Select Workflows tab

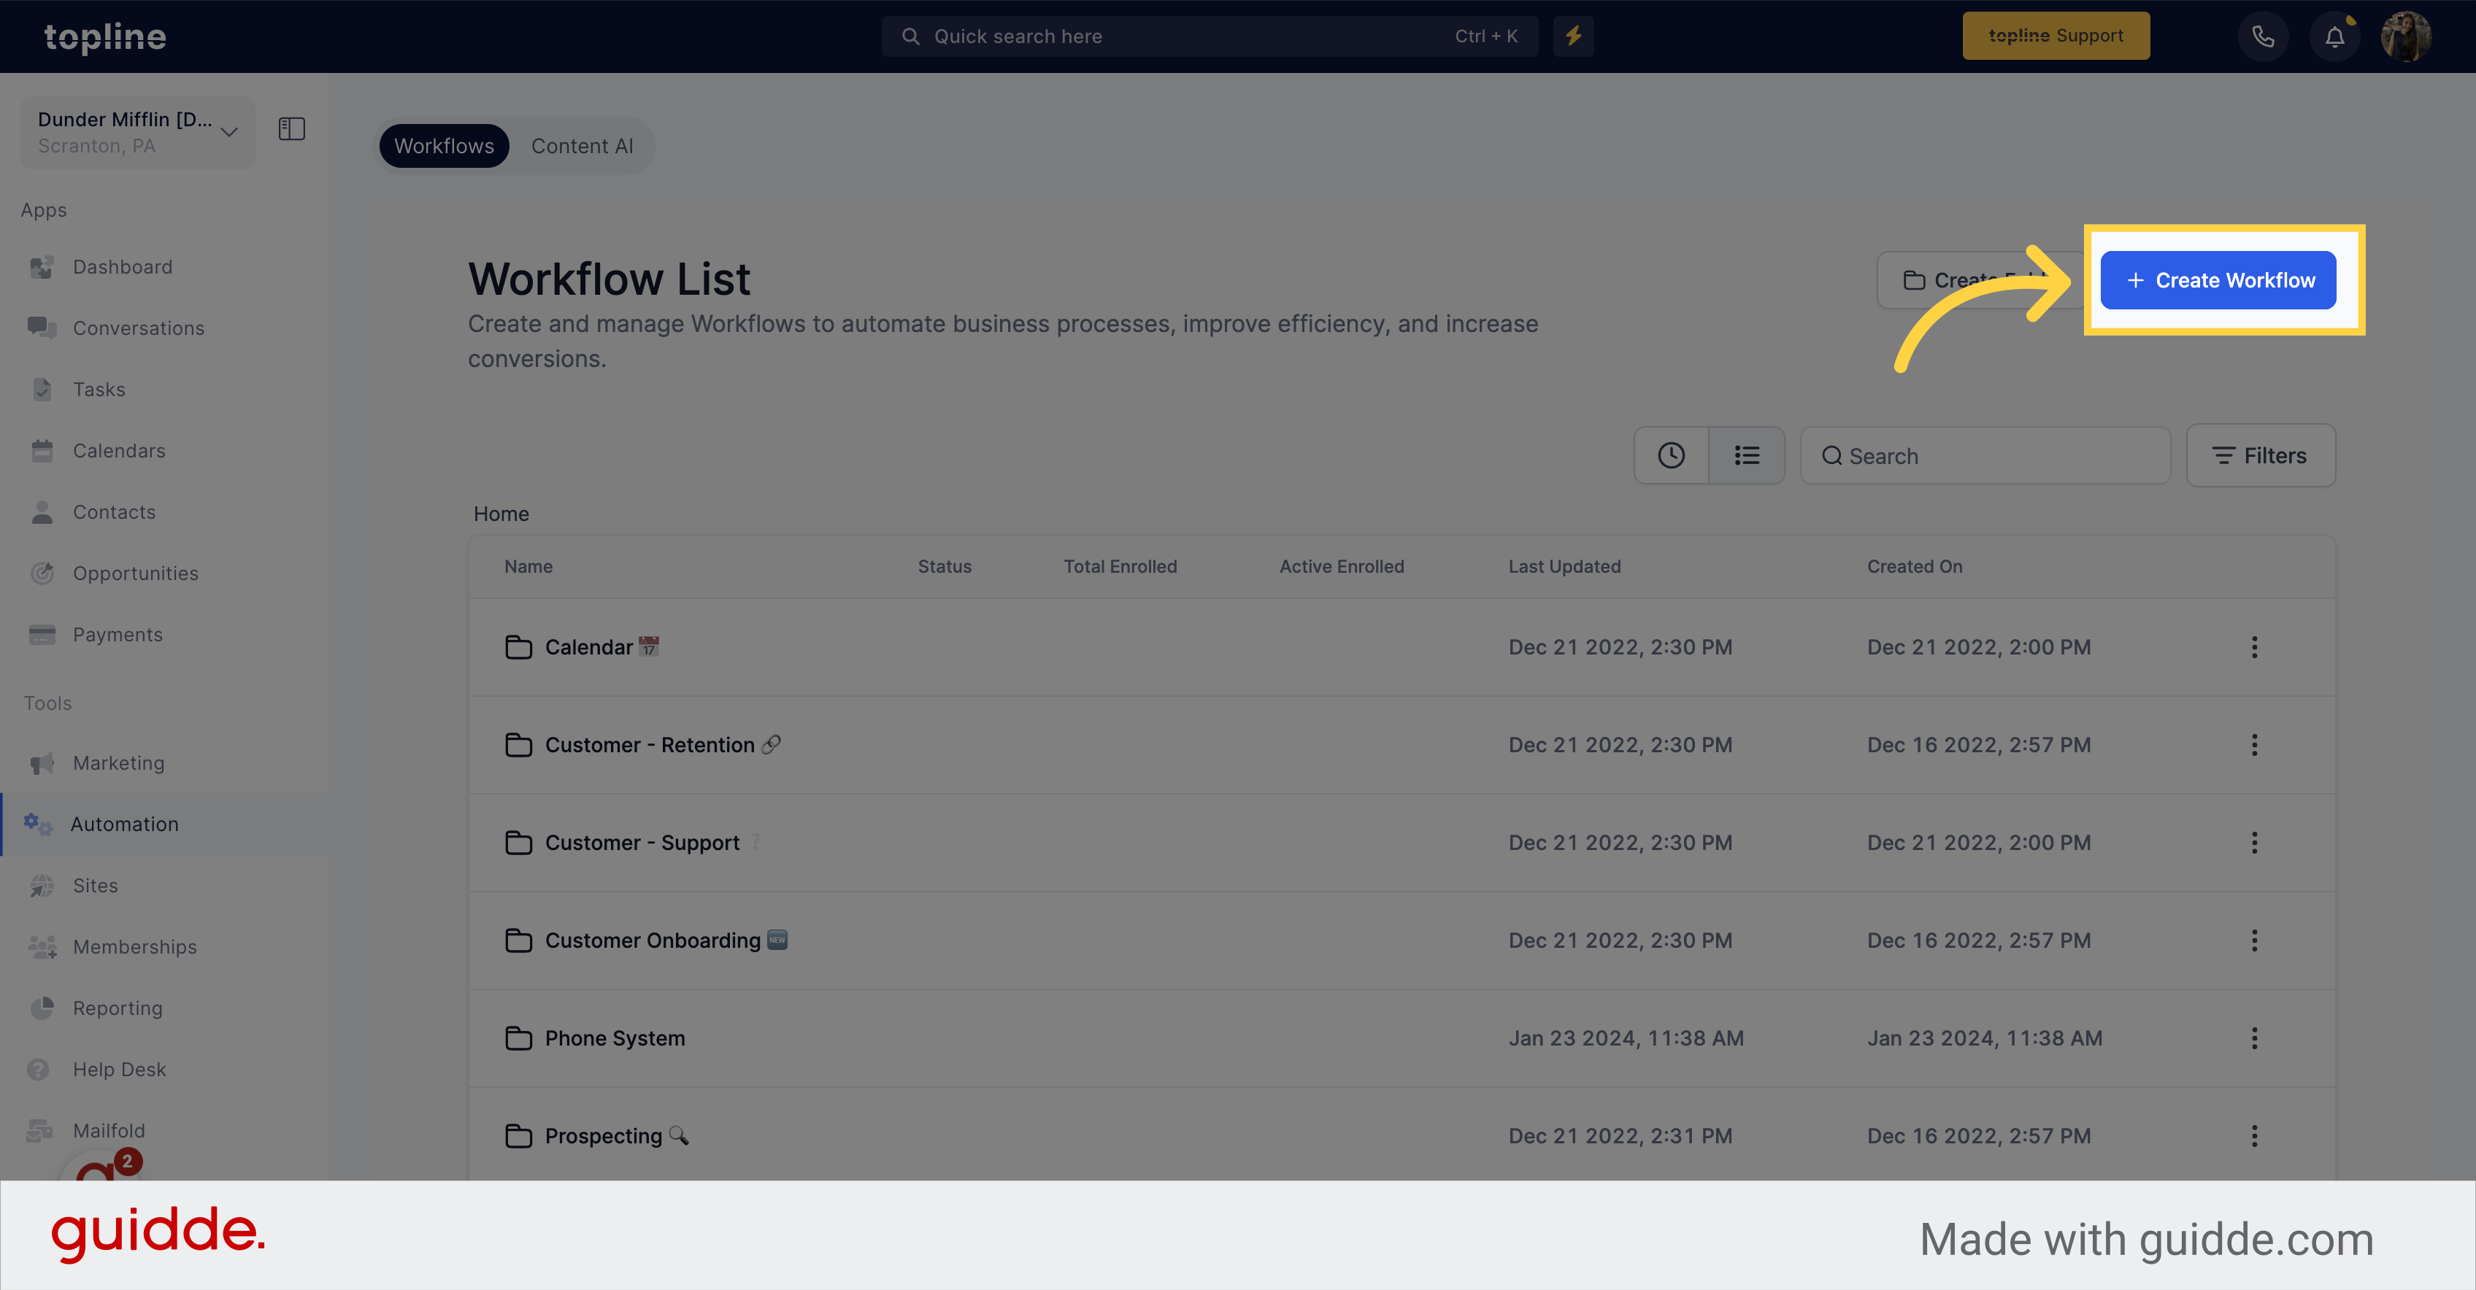(444, 146)
